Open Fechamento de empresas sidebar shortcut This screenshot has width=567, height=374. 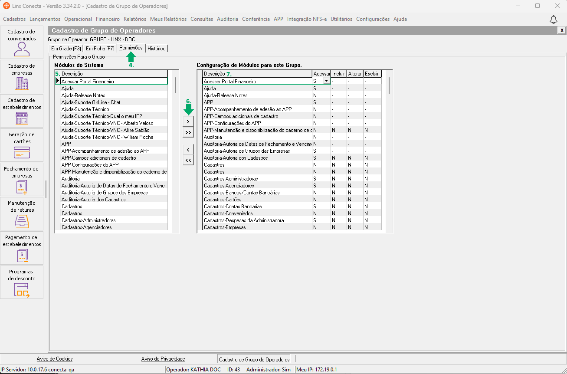[22, 179]
